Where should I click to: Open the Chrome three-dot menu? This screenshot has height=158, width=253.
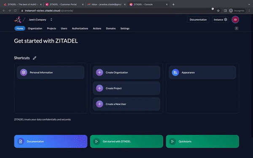click(x=249, y=11)
